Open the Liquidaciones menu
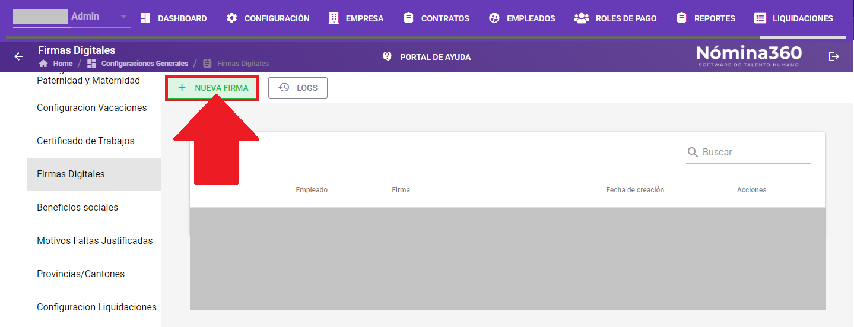854x327 pixels. [x=793, y=18]
